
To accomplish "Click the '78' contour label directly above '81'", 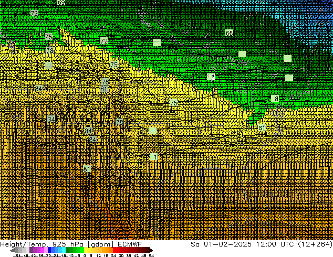I will coord(105,82).
